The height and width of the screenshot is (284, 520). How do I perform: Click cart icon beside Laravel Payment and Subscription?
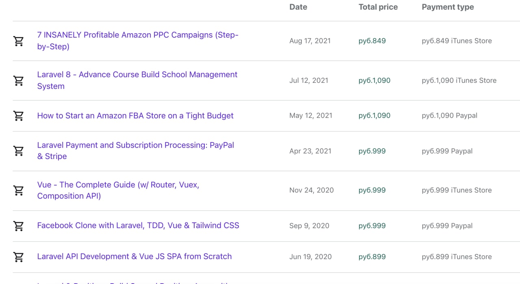[x=19, y=151]
